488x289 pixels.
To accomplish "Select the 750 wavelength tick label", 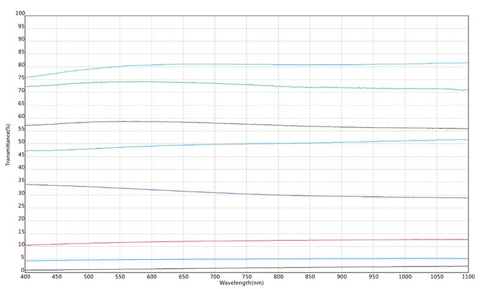I will (x=246, y=276).
